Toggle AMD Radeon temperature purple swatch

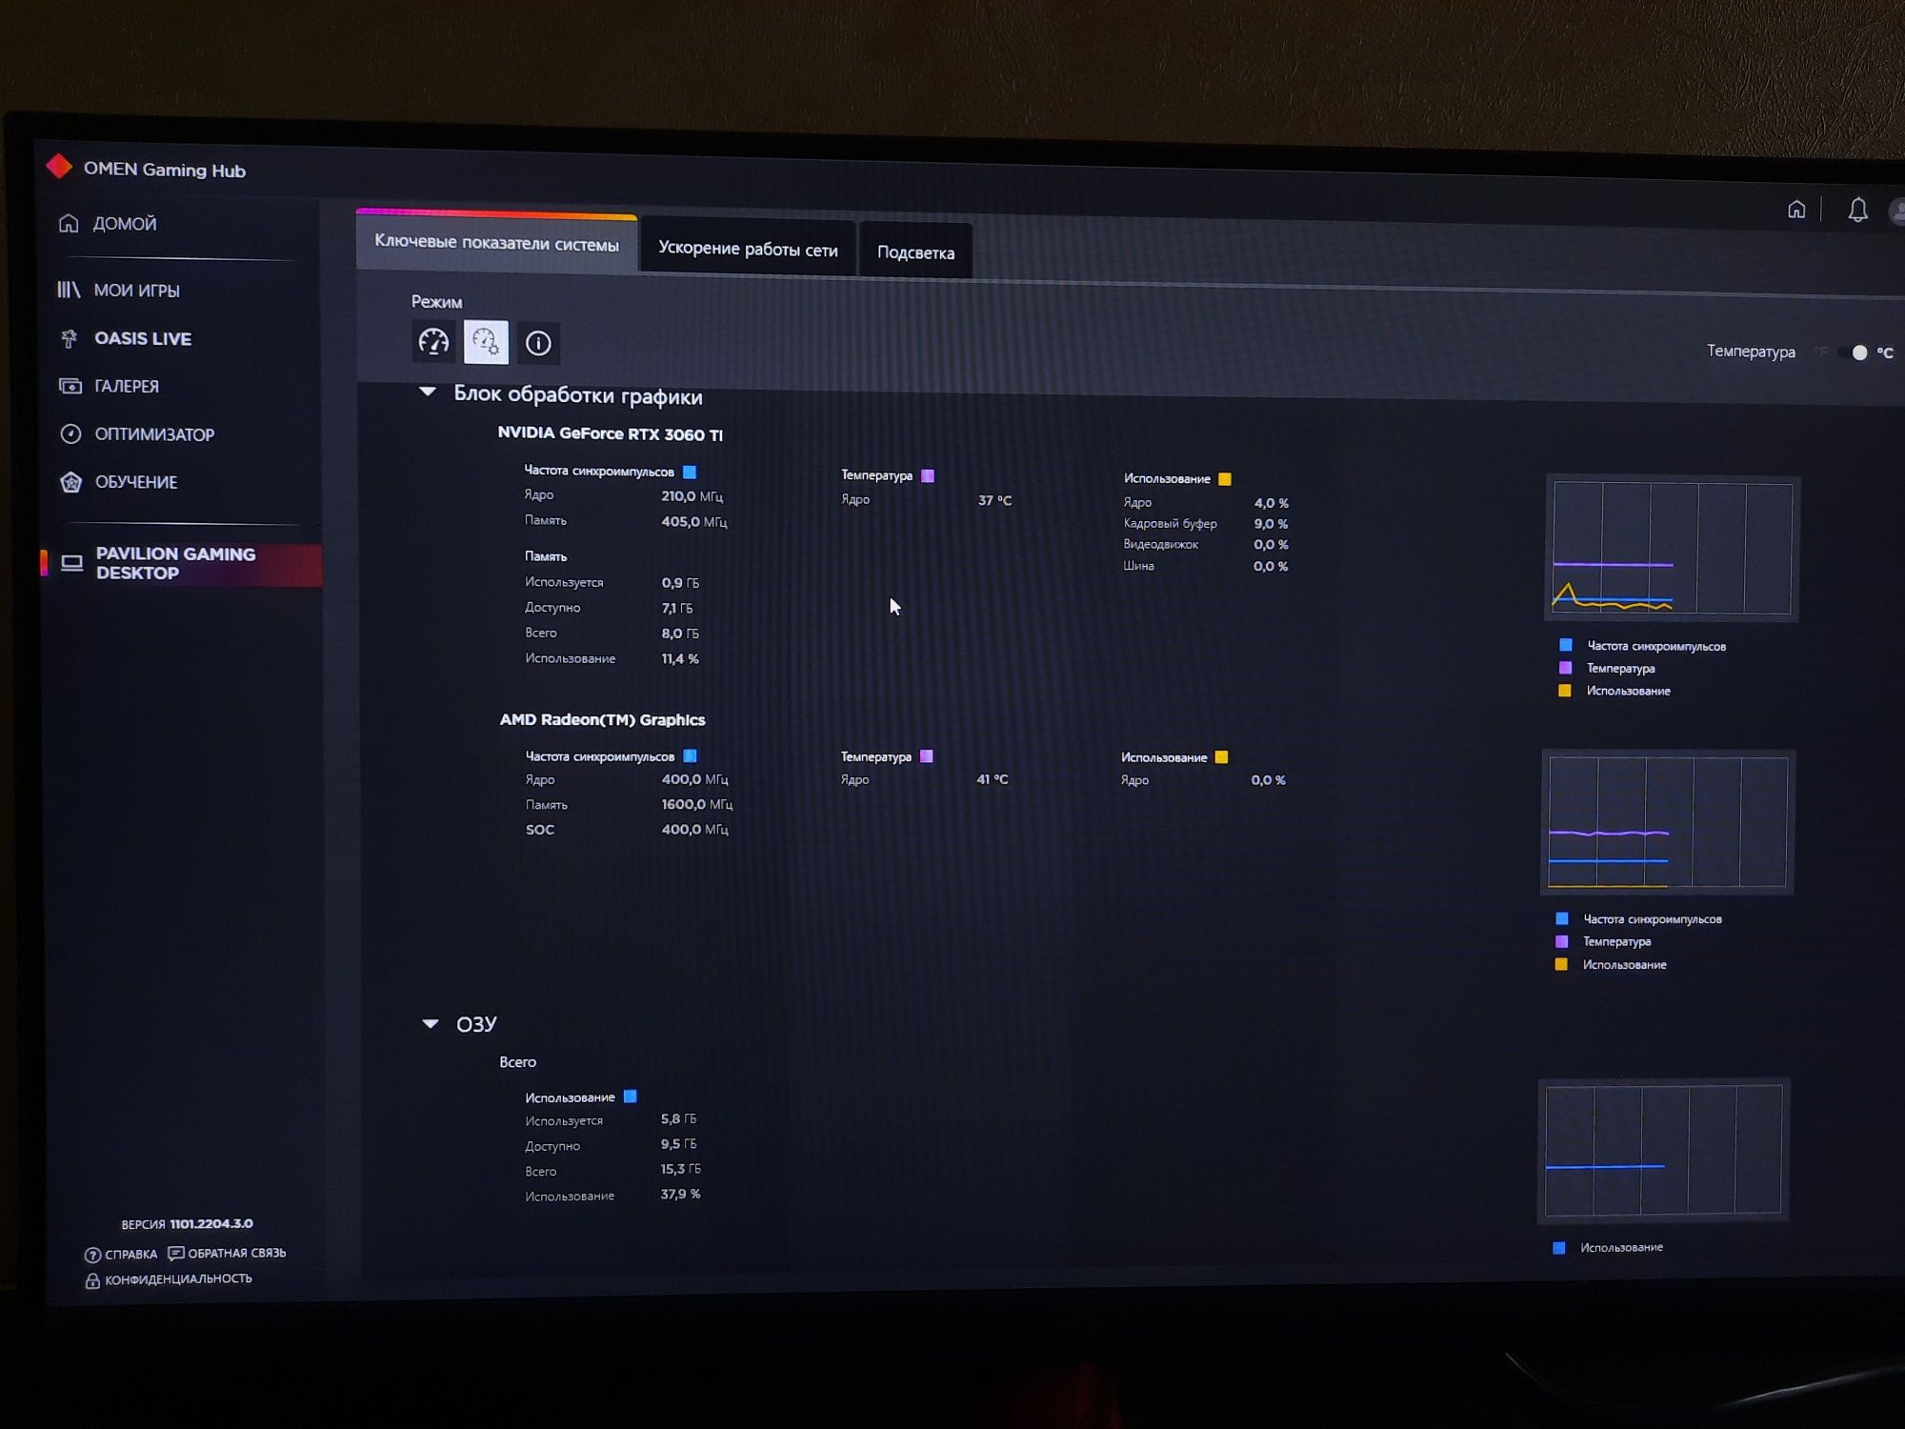(927, 756)
